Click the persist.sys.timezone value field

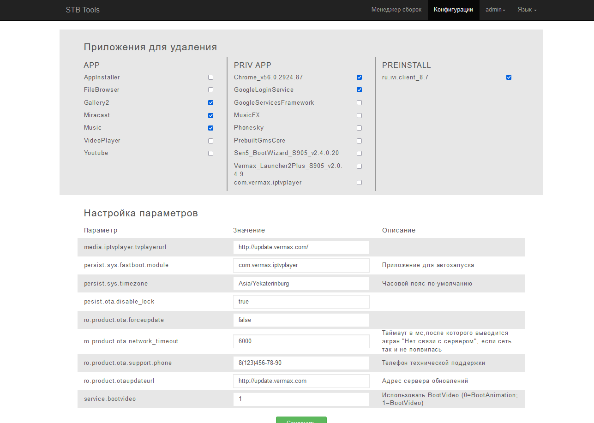(301, 284)
